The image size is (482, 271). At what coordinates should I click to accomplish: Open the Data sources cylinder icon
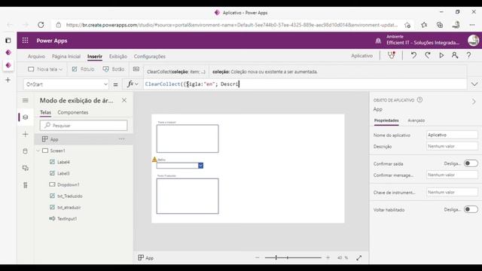pyautogui.click(x=25, y=151)
